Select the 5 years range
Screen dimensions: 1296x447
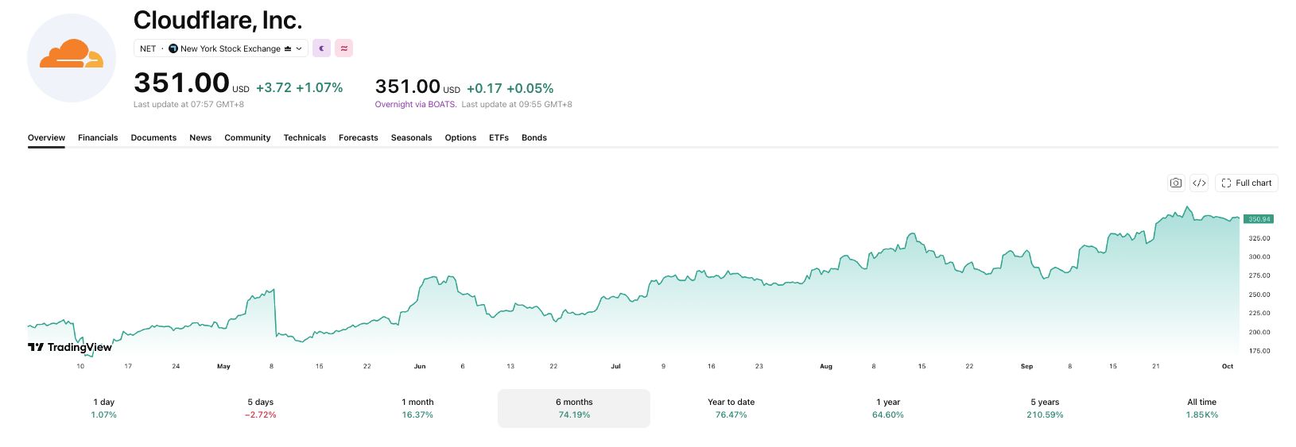pyautogui.click(x=1045, y=408)
